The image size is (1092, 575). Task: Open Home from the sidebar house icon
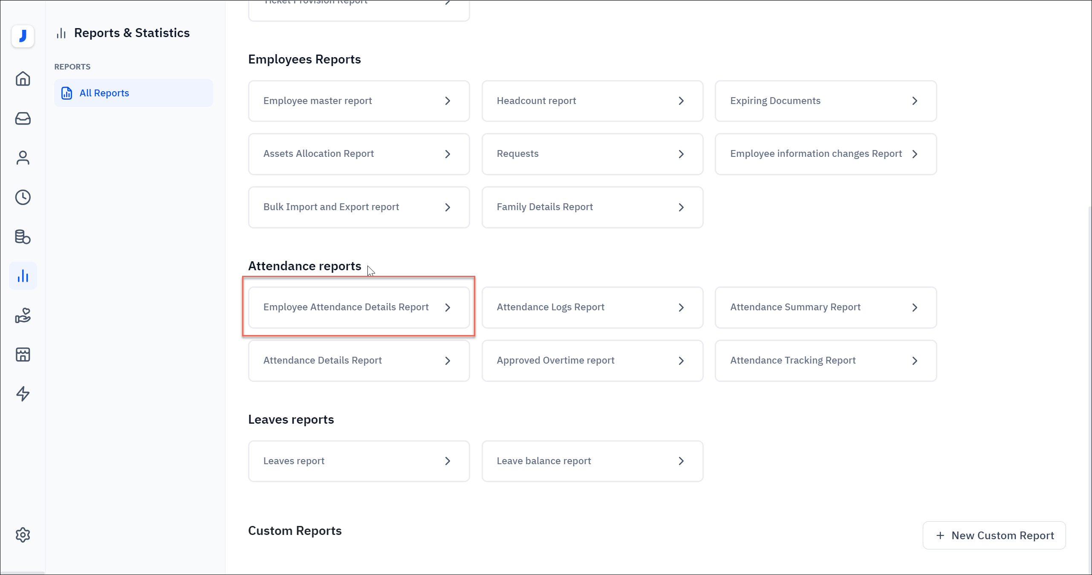[23, 79]
